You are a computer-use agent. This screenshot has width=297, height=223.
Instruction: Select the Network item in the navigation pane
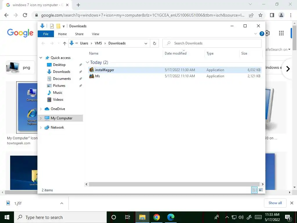pyautogui.click(x=57, y=127)
